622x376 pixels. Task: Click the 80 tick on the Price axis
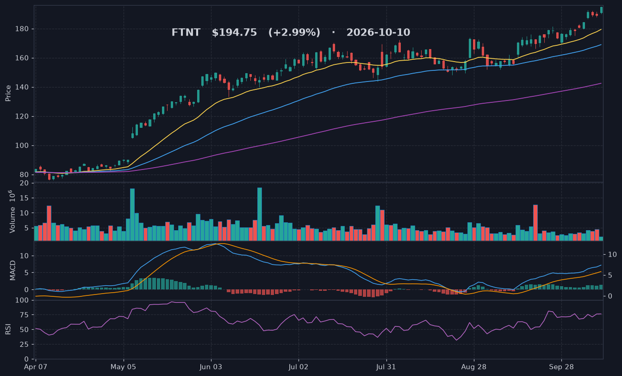point(25,175)
